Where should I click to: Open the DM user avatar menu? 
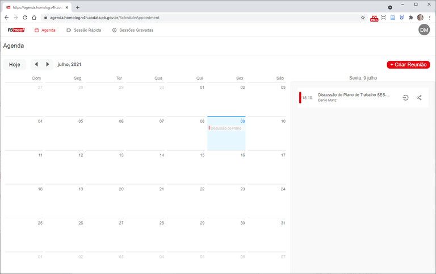(x=424, y=30)
